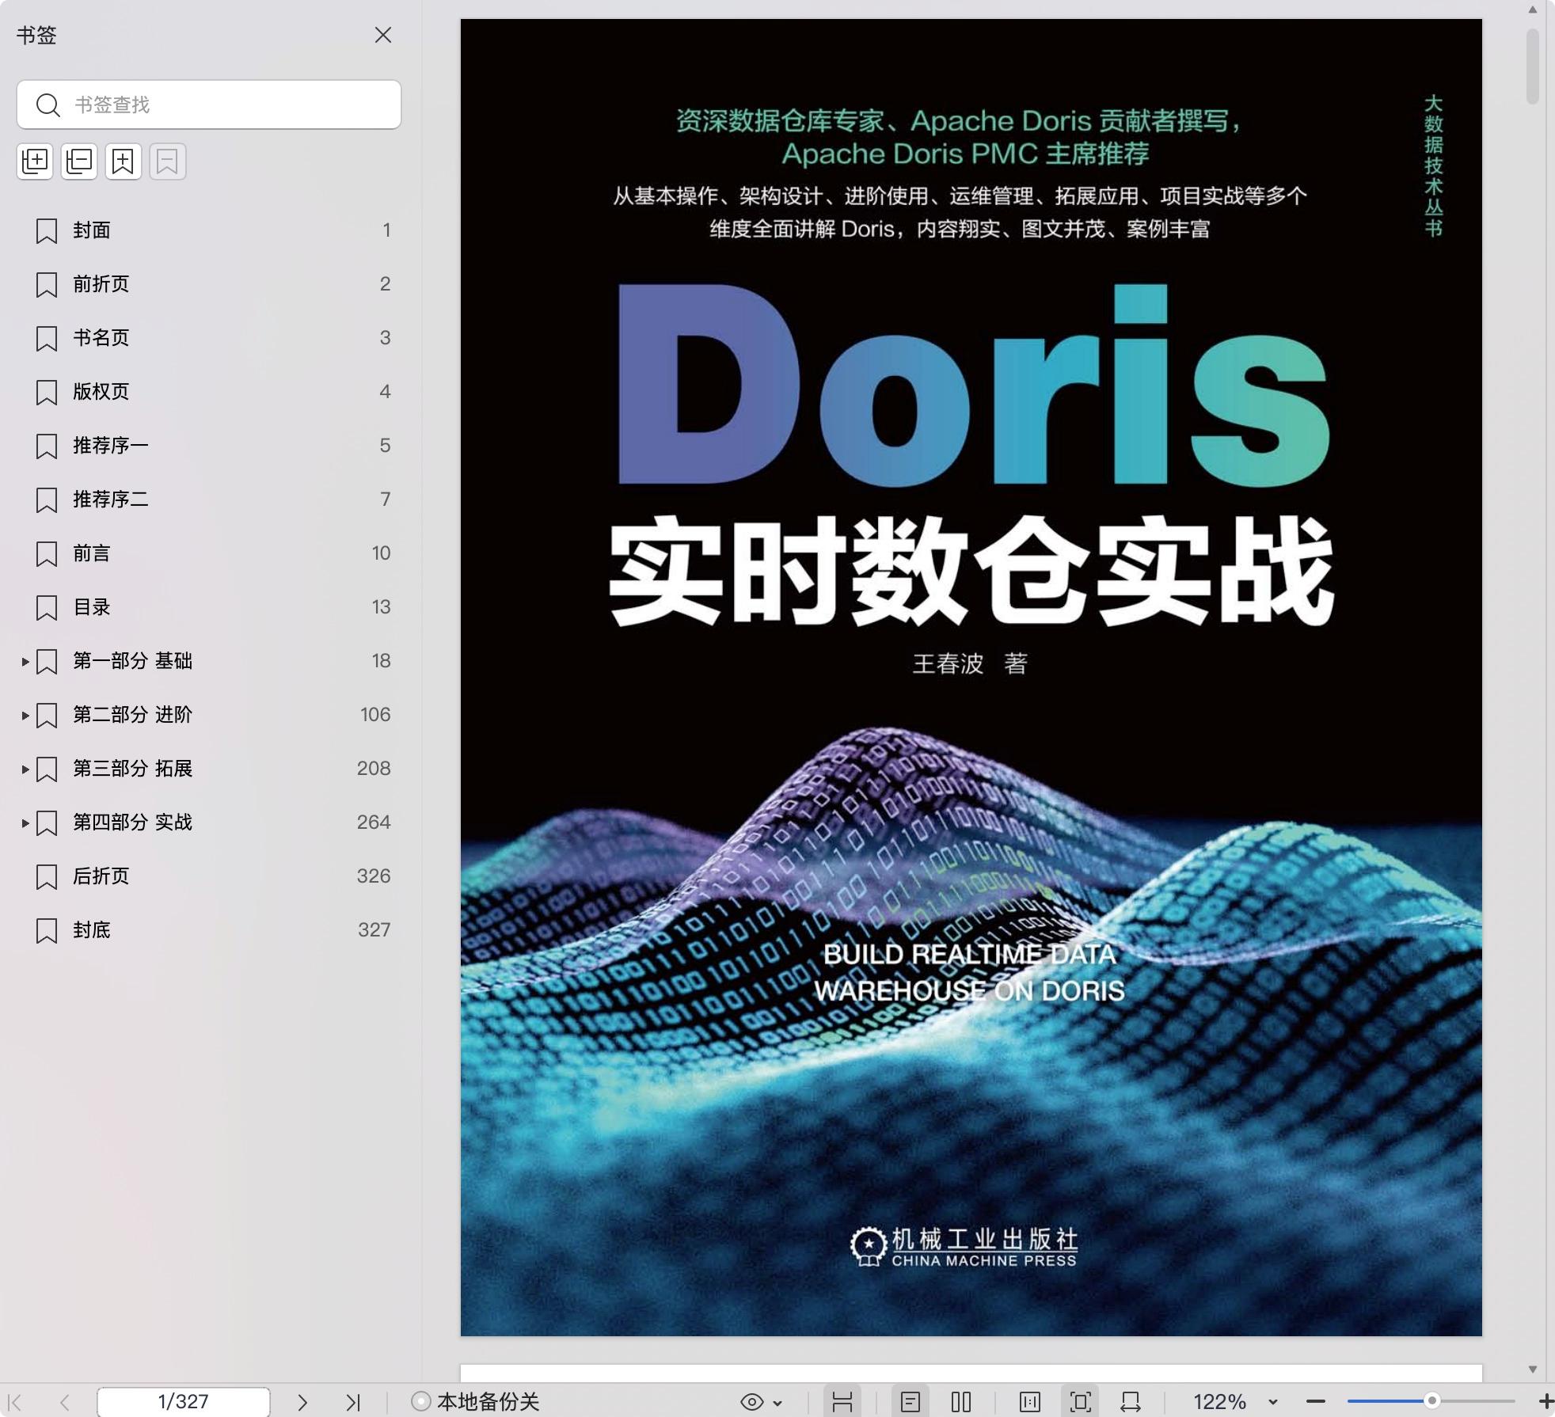Open the eye mode dropdown arrow
Screen dimensions: 1555x1417
point(778,1403)
